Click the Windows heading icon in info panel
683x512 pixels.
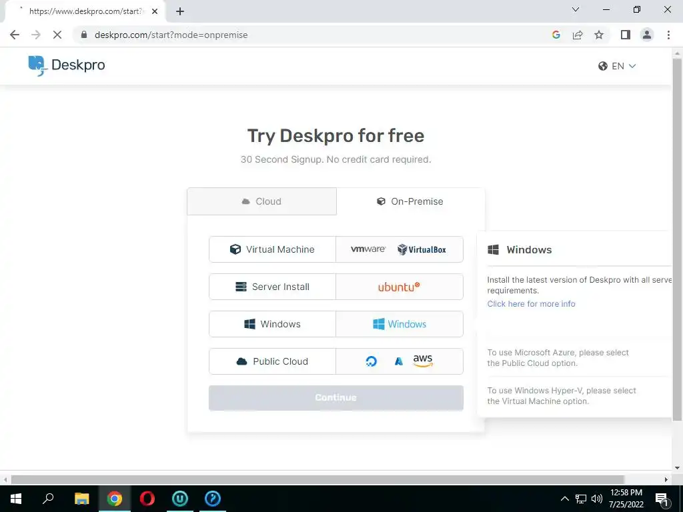point(493,249)
